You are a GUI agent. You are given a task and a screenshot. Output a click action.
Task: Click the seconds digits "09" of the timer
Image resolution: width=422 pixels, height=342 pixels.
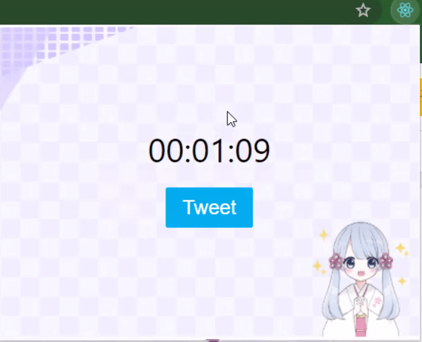(x=252, y=151)
